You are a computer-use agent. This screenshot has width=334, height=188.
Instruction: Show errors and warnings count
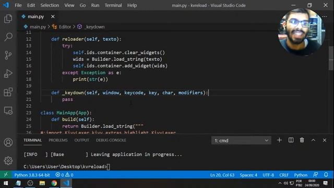click(64, 175)
